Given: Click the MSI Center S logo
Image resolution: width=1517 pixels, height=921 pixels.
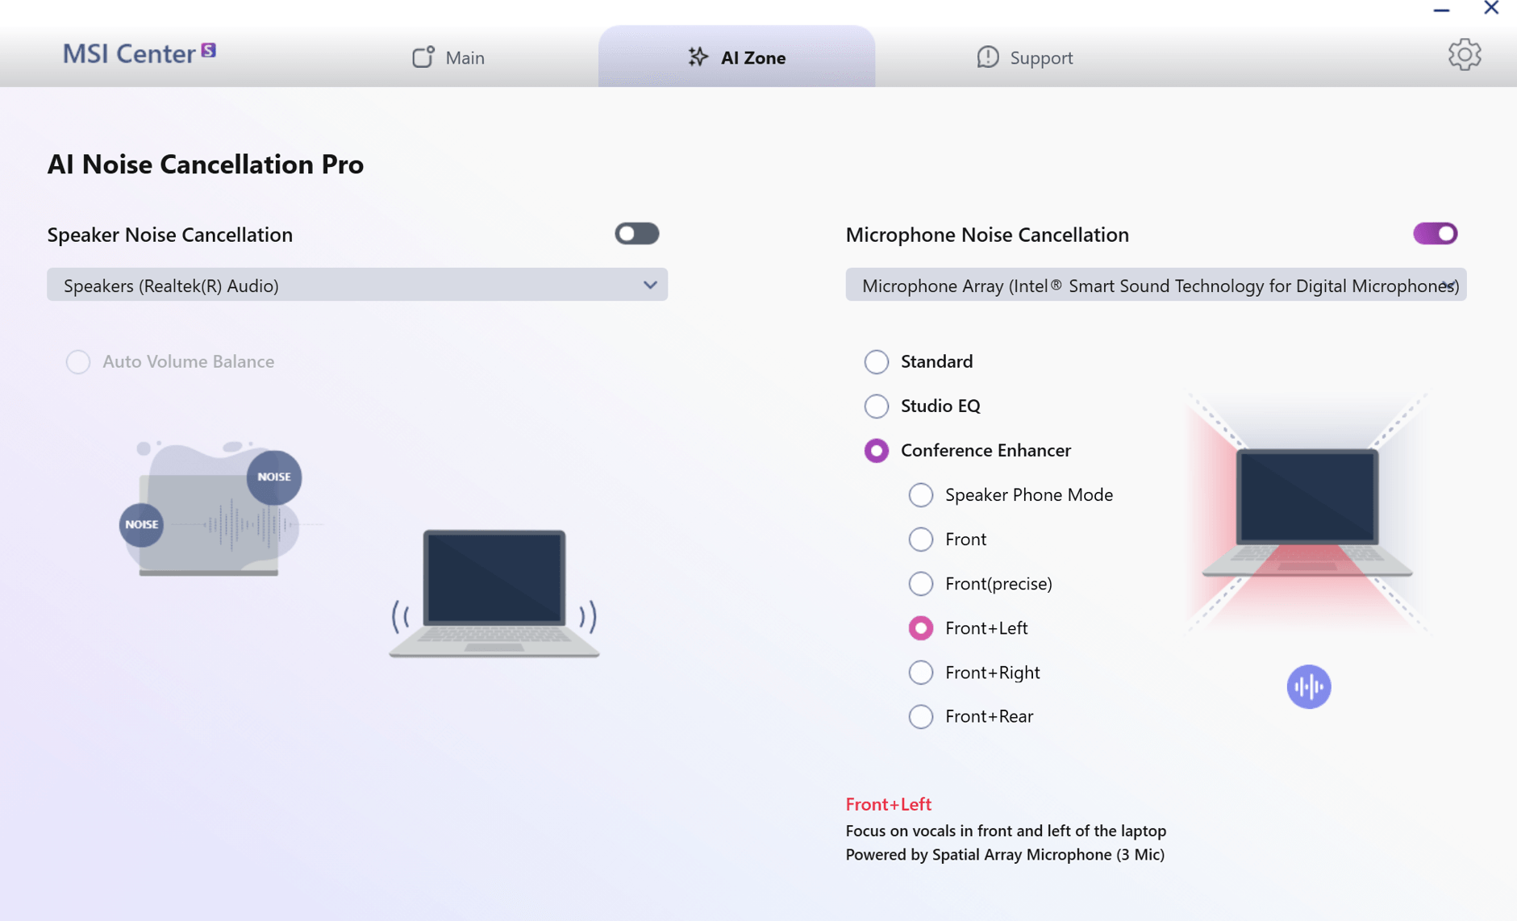Looking at the screenshot, I should click(x=137, y=53).
